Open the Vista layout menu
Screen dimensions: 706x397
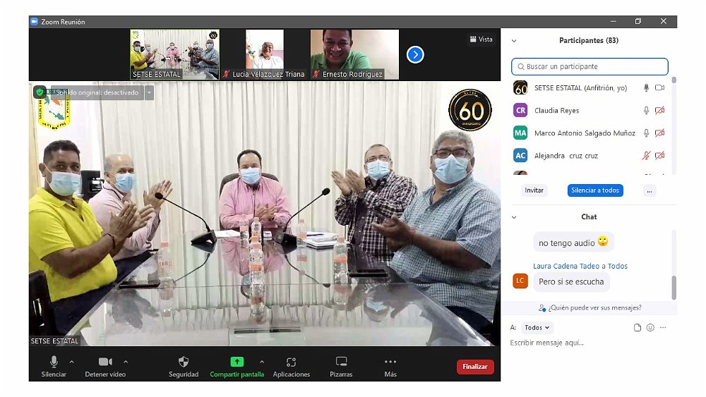[481, 39]
